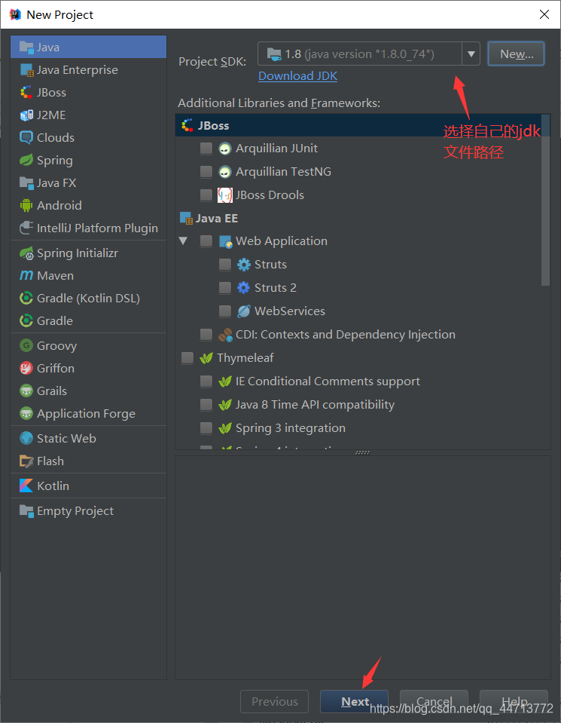Check IE Conditional Comments support checkbox
The width and height of the screenshot is (561, 723).
[206, 381]
